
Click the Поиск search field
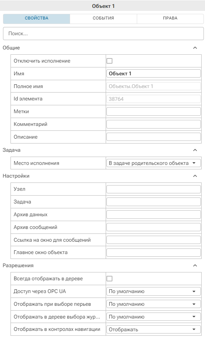tap(103, 33)
